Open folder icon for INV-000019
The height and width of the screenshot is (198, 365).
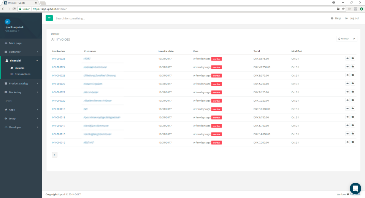click(x=353, y=109)
